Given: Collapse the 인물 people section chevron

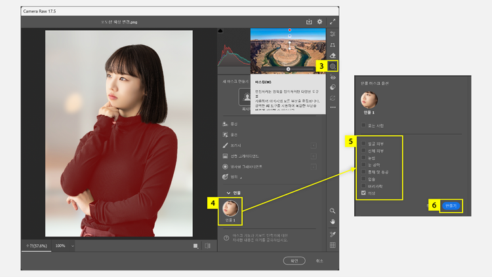Looking at the screenshot, I should [x=228, y=193].
